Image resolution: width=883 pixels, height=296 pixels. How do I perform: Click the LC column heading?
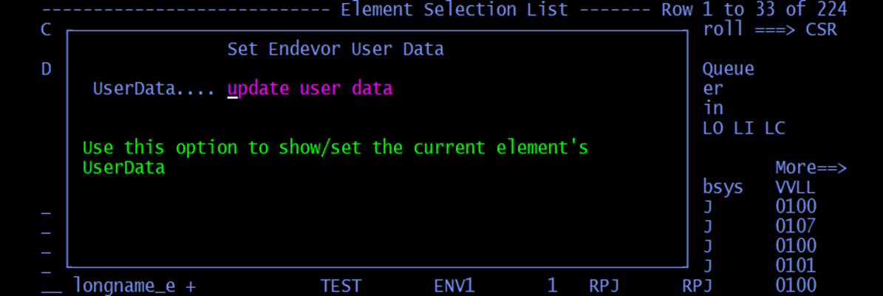pyautogui.click(x=774, y=128)
